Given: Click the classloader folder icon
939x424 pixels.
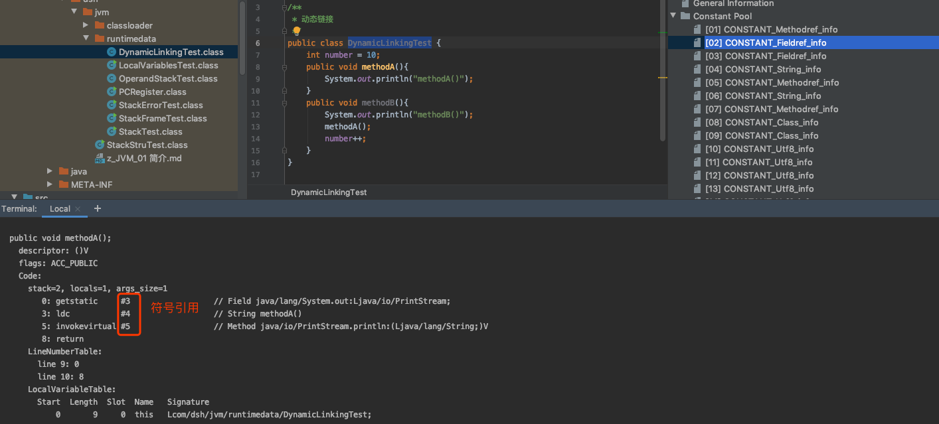Looking at the screenshot, I should pos(100,26).
